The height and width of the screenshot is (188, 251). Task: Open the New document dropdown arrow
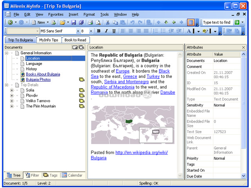(48, 22)
